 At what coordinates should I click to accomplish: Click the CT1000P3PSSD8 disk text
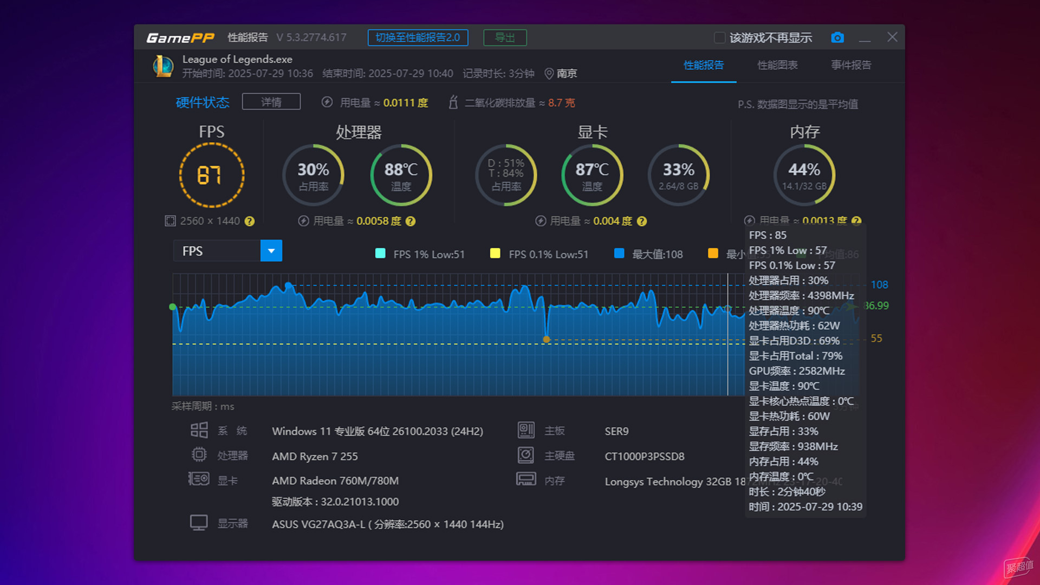(645, 456)
